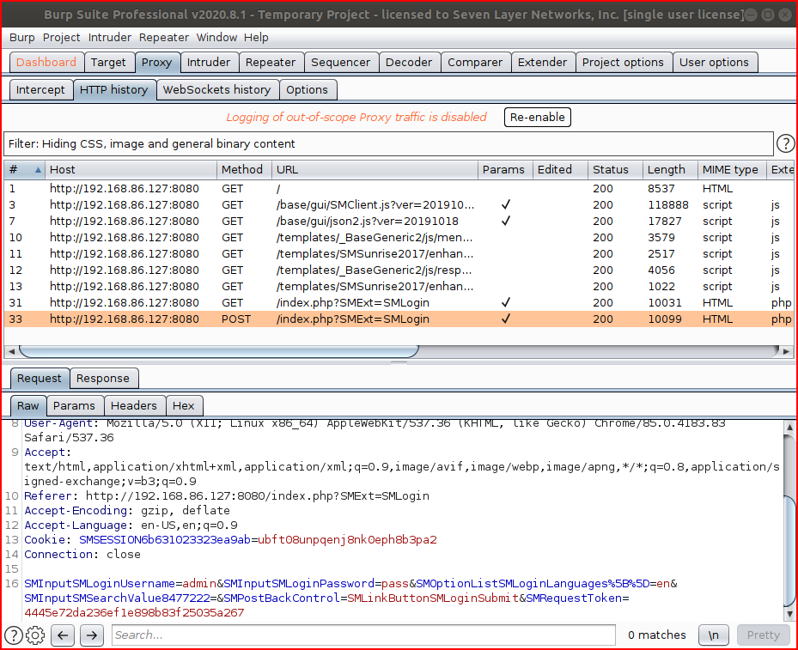
Task: Switch to the Params view tab
Action: click(x=75, y=406)
